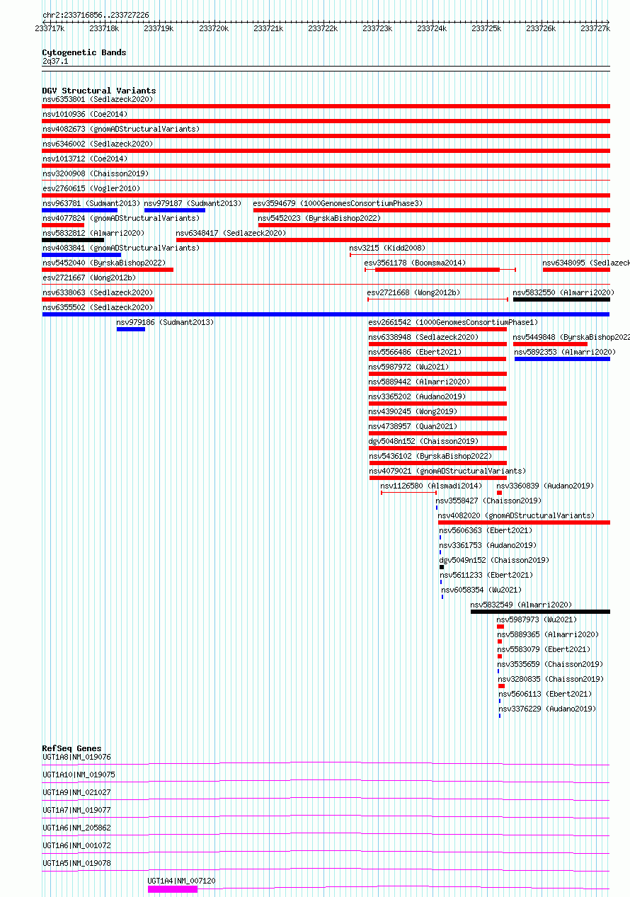The height and width of the screenshot is (897, 630).
Task: Select the nsv3215 (Kidd2008) label
Action: pos(387,248)
